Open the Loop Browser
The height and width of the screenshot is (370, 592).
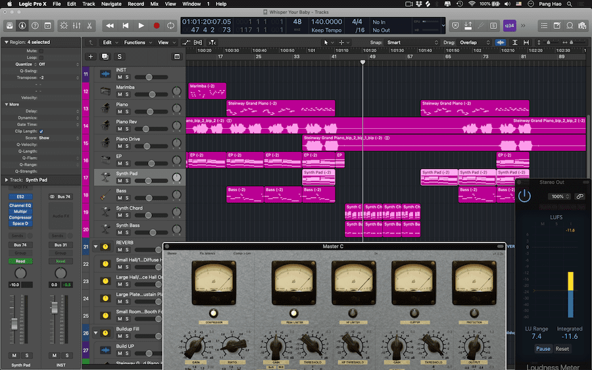click(x=570, y=26)
